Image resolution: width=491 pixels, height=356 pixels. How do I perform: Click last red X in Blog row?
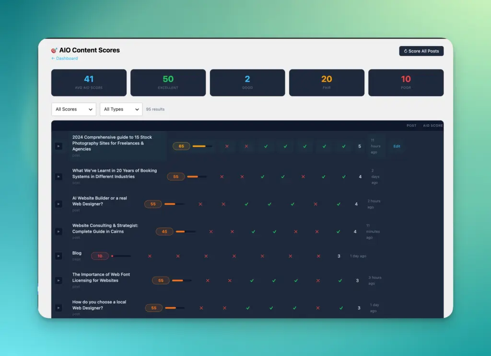coord(318,256)
